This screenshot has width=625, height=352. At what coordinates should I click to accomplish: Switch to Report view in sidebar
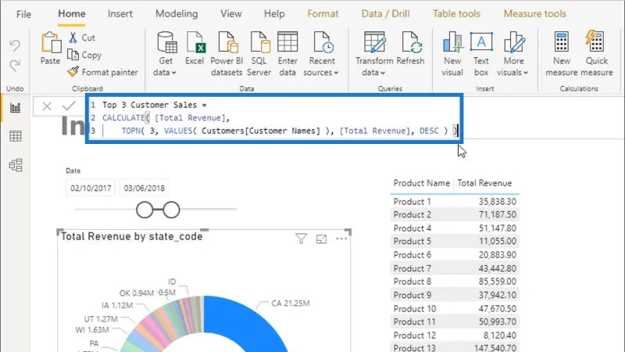16,108
